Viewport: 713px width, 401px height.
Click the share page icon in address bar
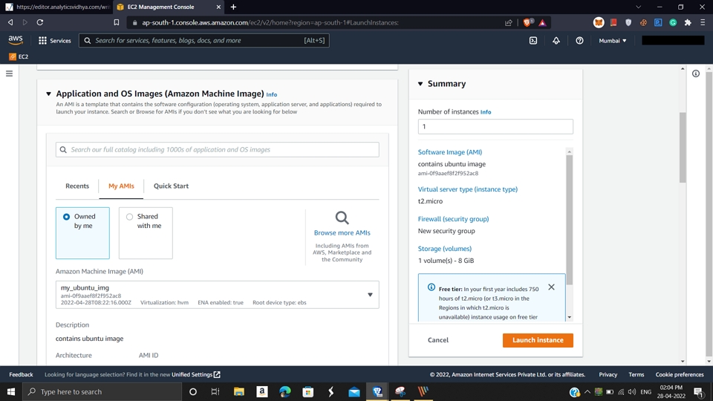508,22
